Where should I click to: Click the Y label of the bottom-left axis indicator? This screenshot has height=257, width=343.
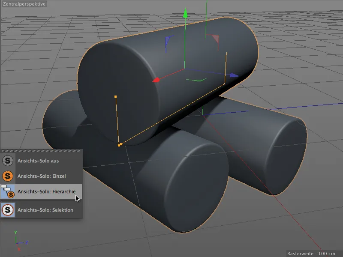(16, 232)
